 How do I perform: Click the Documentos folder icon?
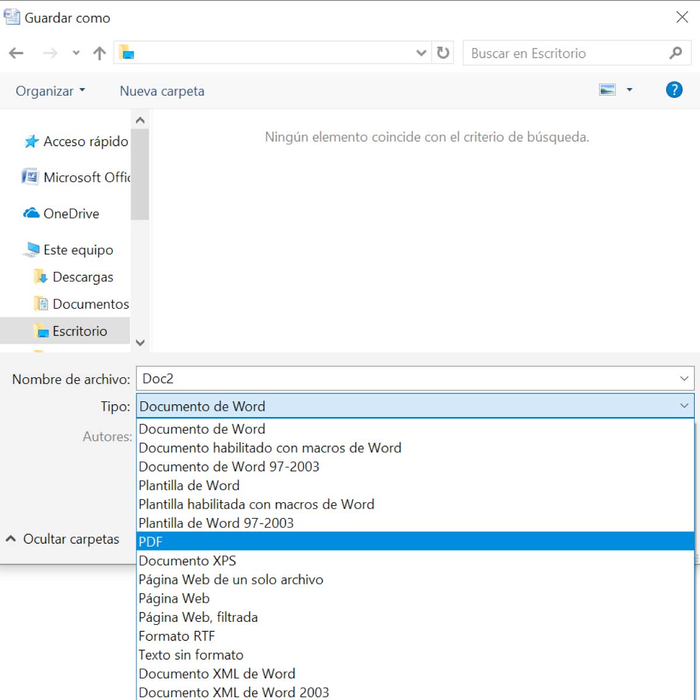coord(41,304)
